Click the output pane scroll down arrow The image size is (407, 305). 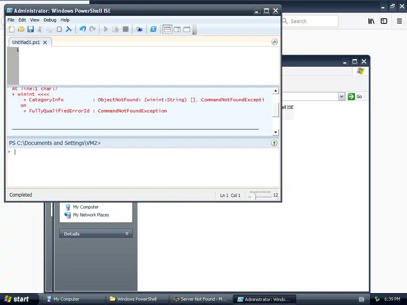coord(275,132)
